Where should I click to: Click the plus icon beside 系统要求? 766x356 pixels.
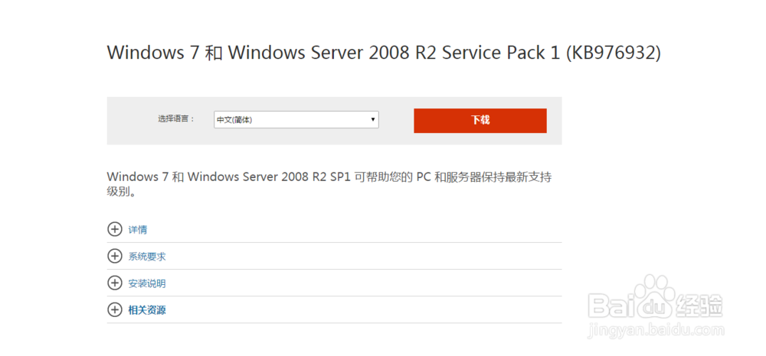115,256
